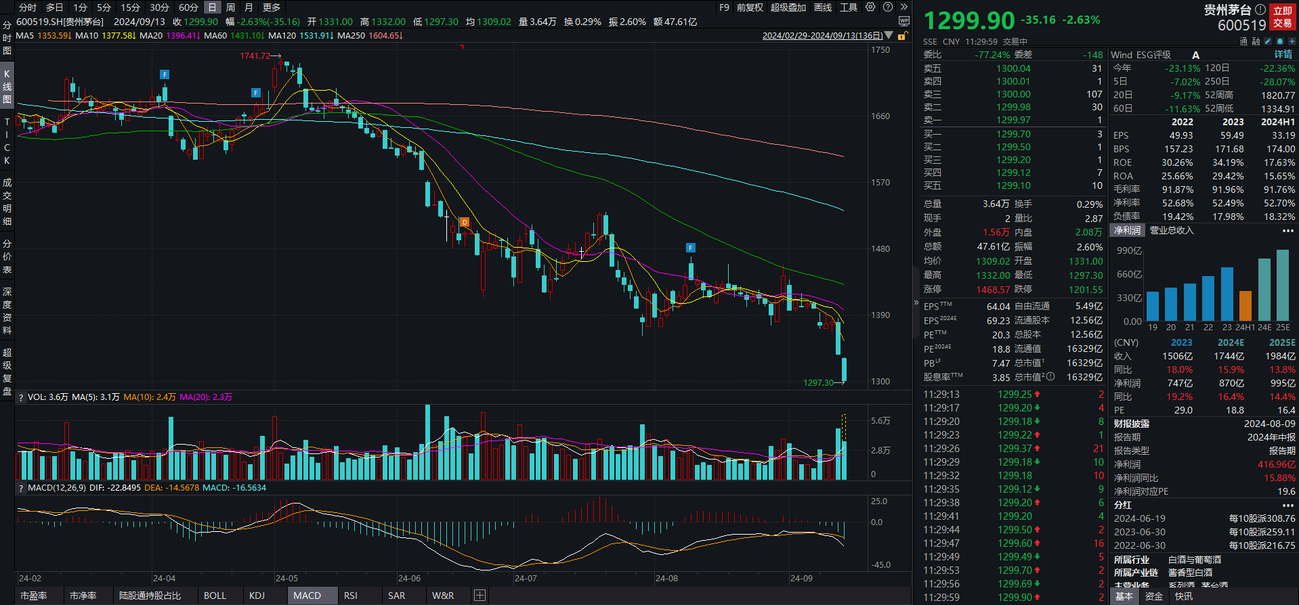Click the F marker near 1741.72 high

coord(255,93)
